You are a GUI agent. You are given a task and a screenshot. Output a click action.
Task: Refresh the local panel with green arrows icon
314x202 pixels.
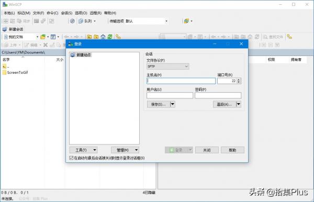(110, 37)
